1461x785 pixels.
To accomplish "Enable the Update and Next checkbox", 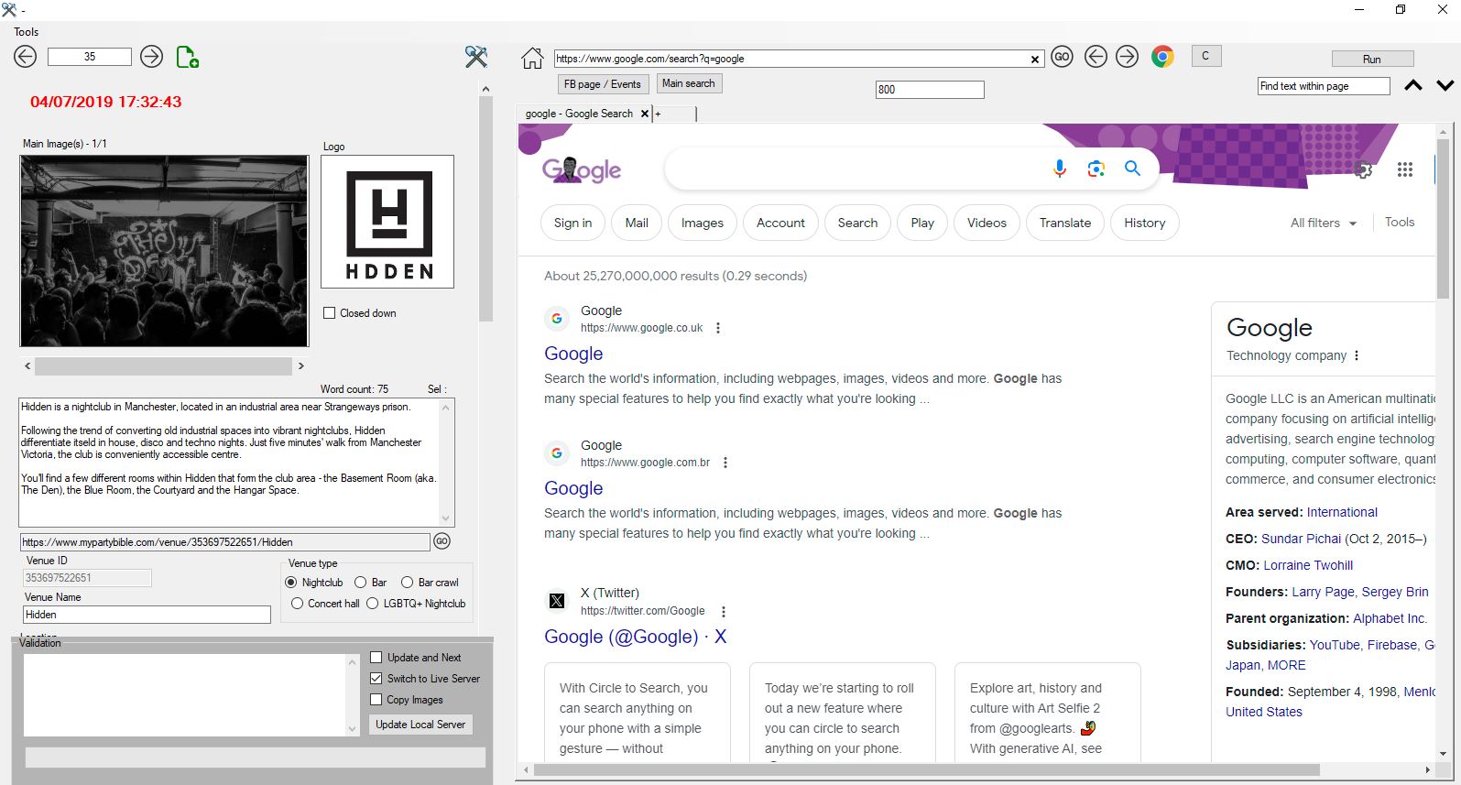I will coord(376,658).
